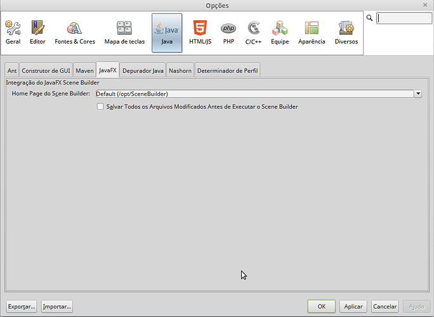The width and height of the screenshot is (434, 317).
Task: Switch to the Construtor de GUI tab
Action: coord(46,70)
